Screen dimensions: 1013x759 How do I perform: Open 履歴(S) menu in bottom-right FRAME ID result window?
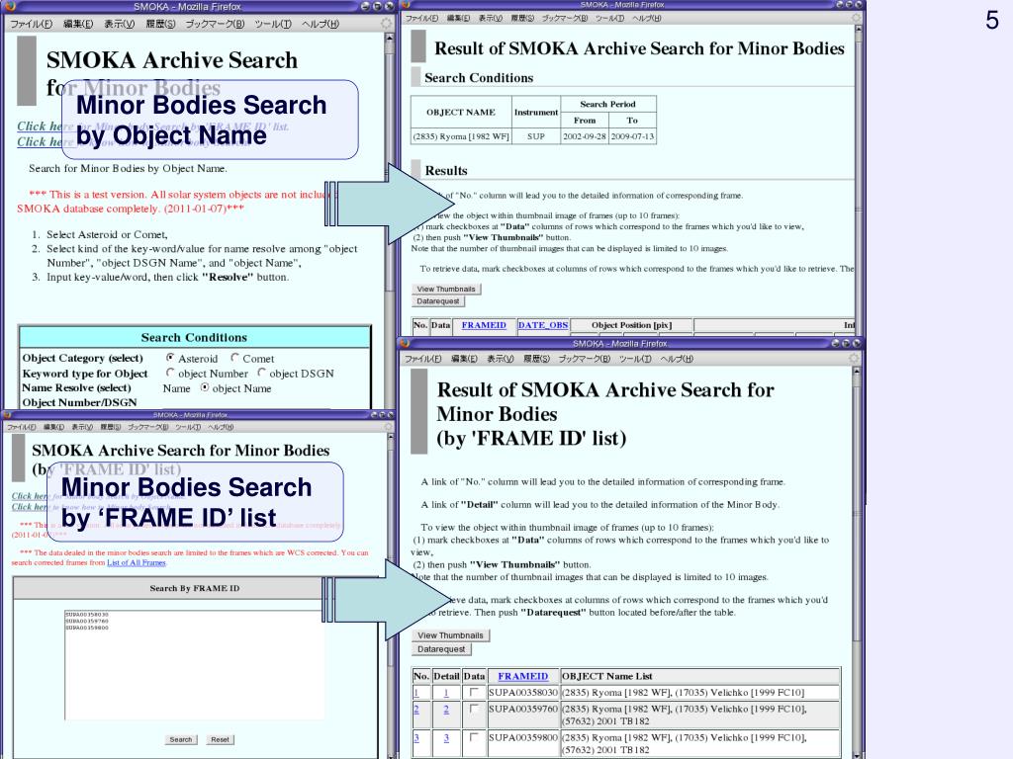click(x=536, y=359)
